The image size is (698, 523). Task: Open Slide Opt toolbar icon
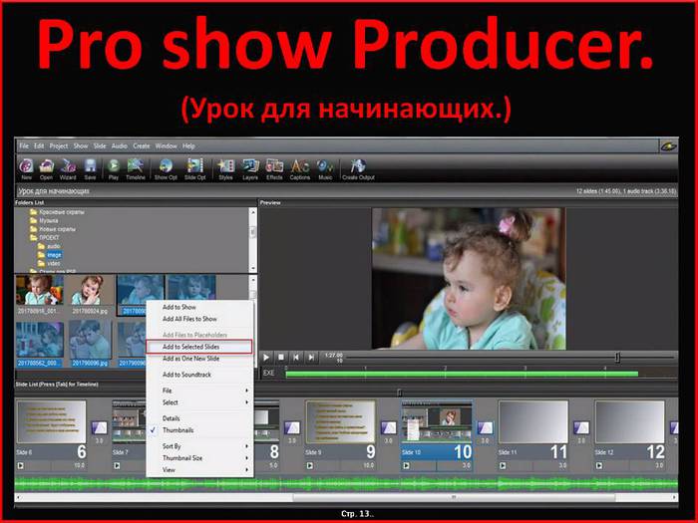pos(195,169)
